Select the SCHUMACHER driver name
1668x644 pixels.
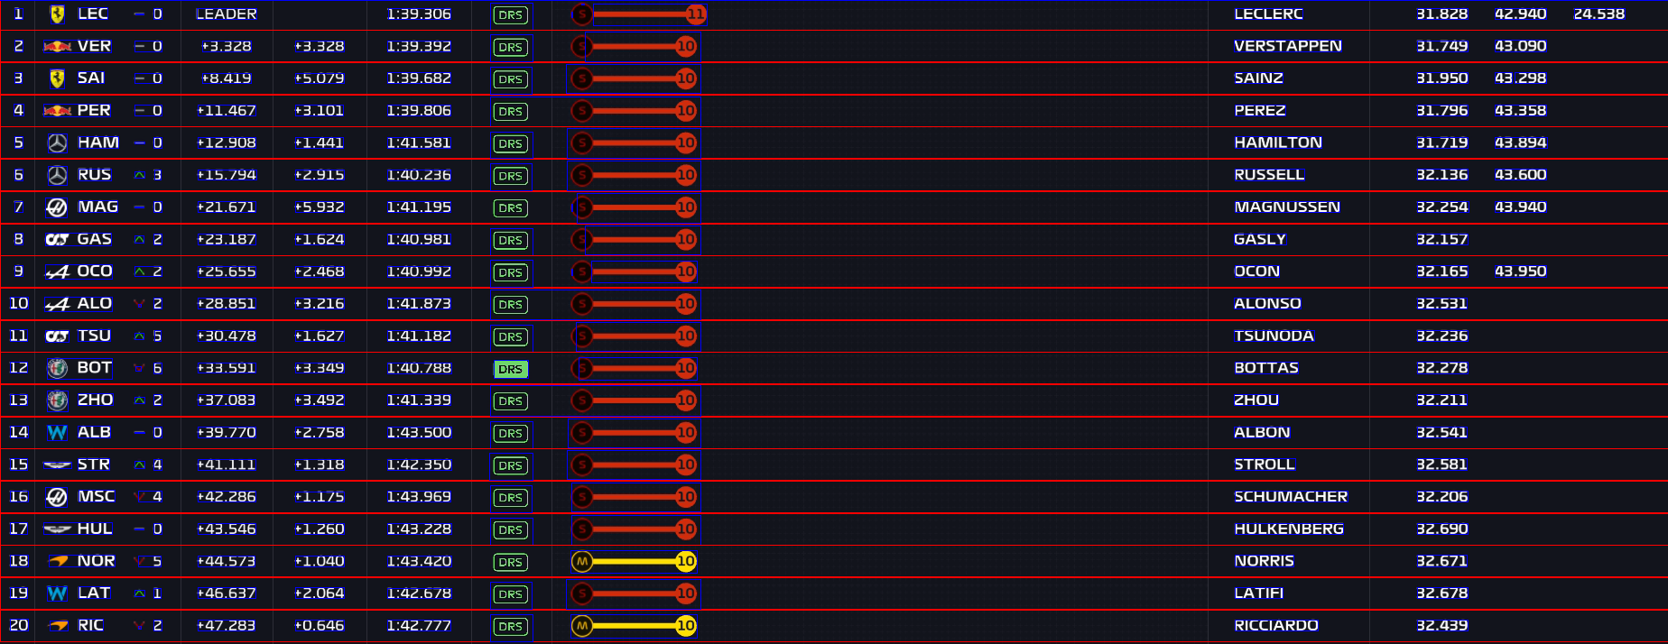point(1291,497)
